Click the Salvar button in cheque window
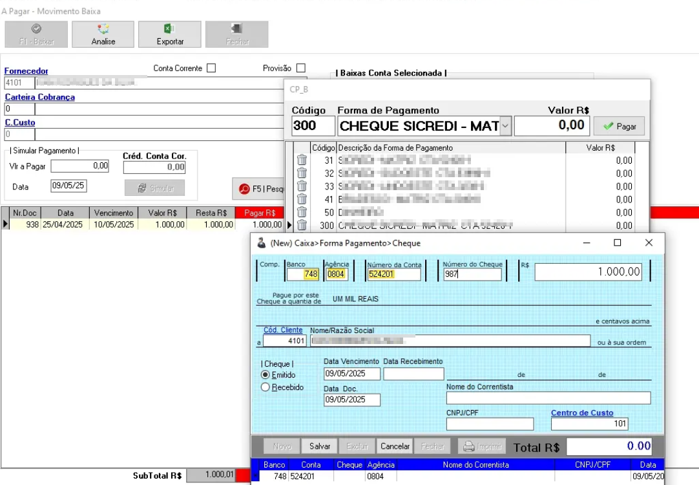Screen dimensions: 699x485 [320, 446]
